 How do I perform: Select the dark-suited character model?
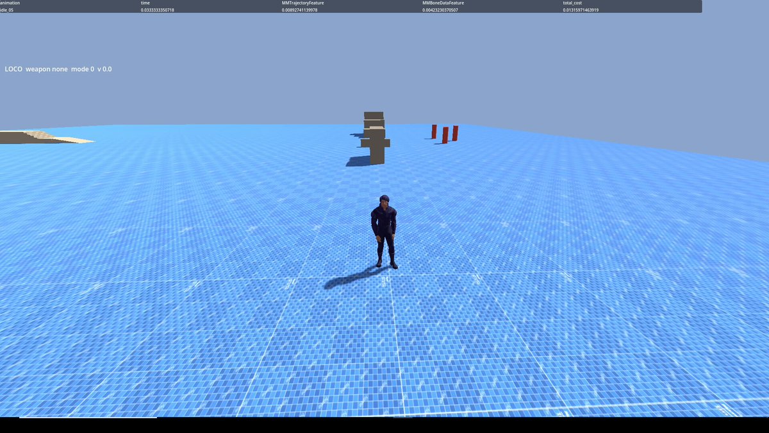(x=384, y=232)
